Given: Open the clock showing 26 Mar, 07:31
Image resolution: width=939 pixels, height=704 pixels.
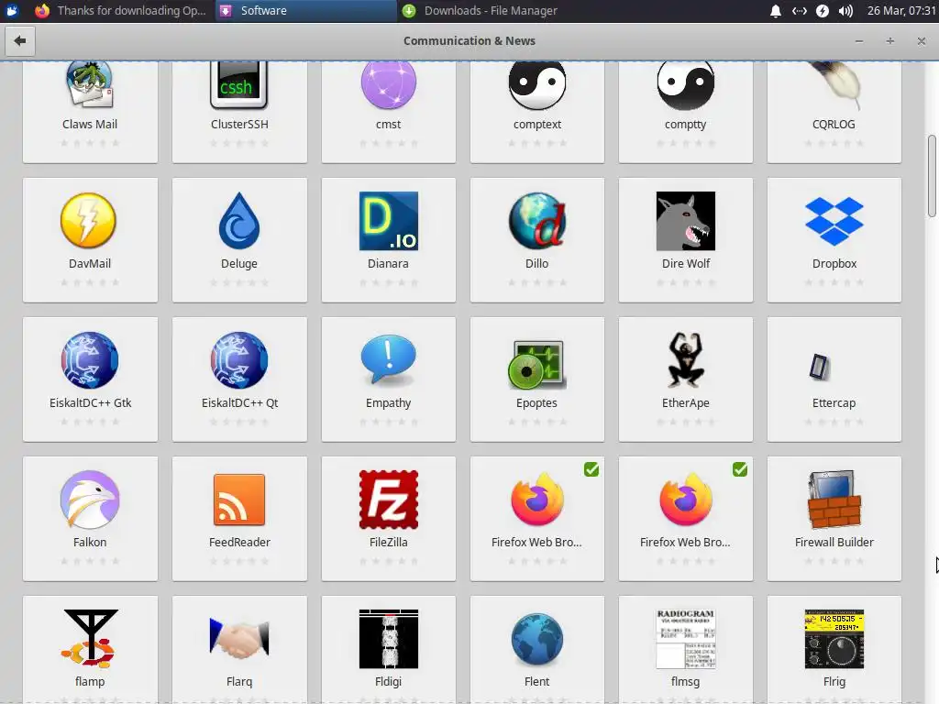Looking at the screenshot, I should point(900,11).
